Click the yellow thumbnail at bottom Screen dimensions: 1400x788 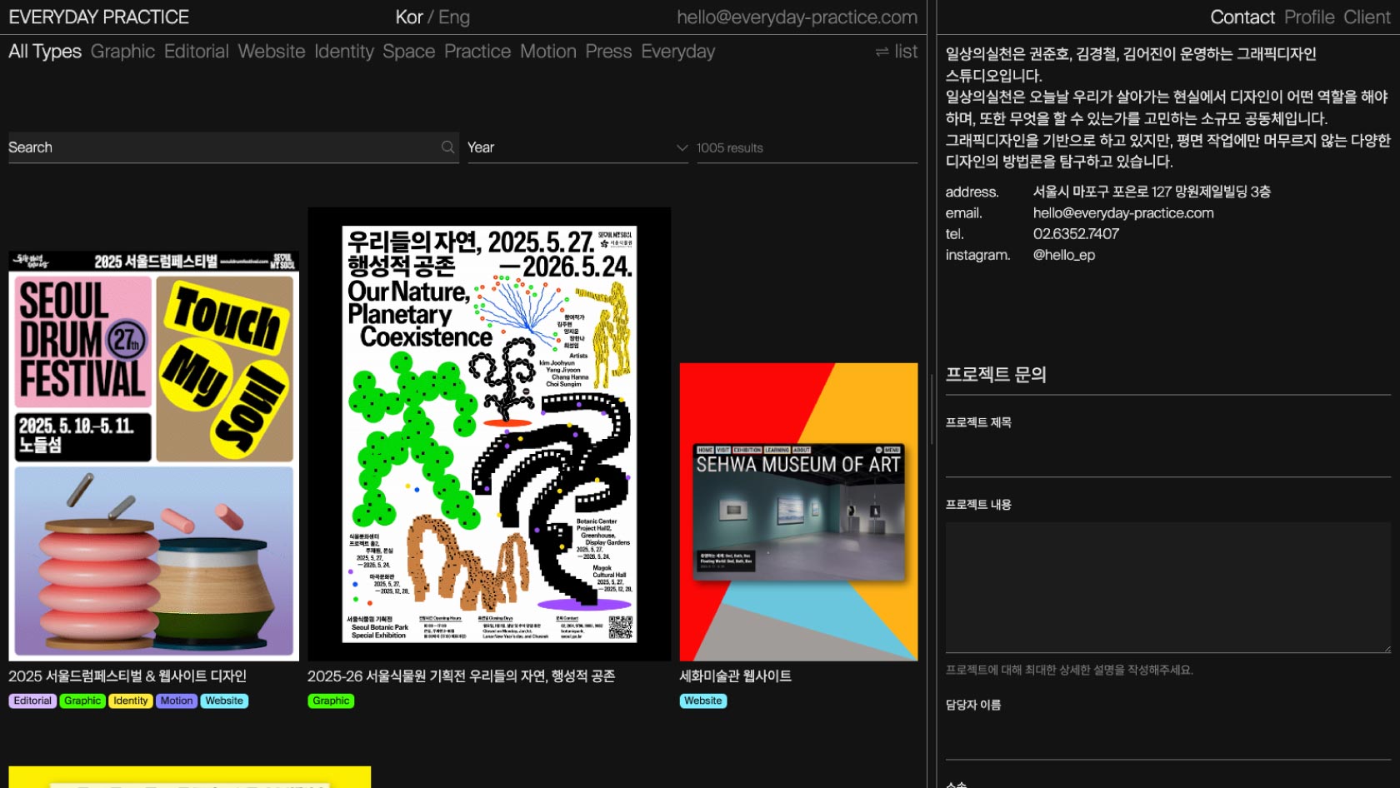(189, 777)
